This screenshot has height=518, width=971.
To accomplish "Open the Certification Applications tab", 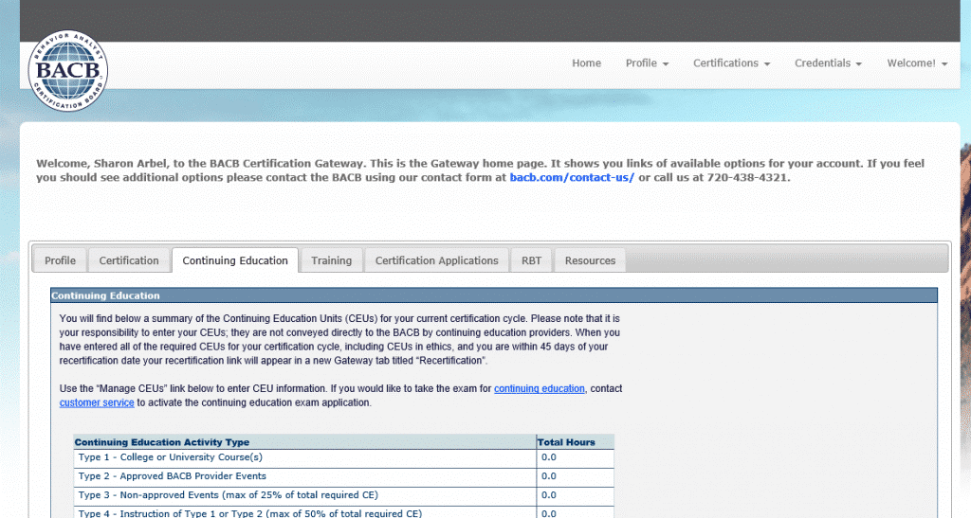I will click(x=436, y=260).
